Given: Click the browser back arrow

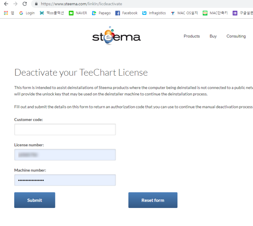Looking at the screenshot, I should [6, 4].
